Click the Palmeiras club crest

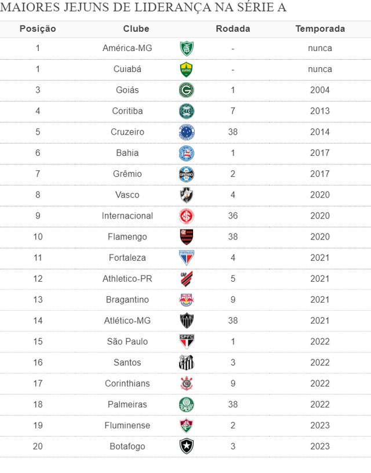(187, 405)
